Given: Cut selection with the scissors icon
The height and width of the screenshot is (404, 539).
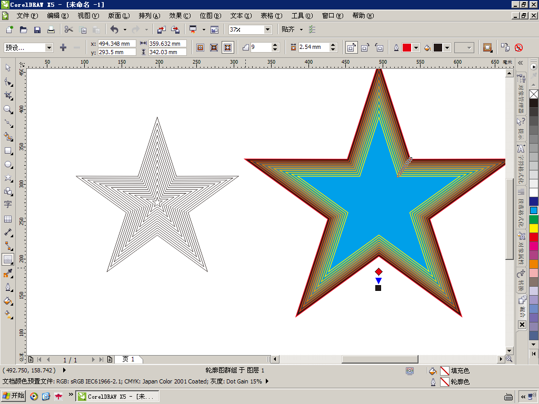Looking at the screenshot, I should (69, 29).
